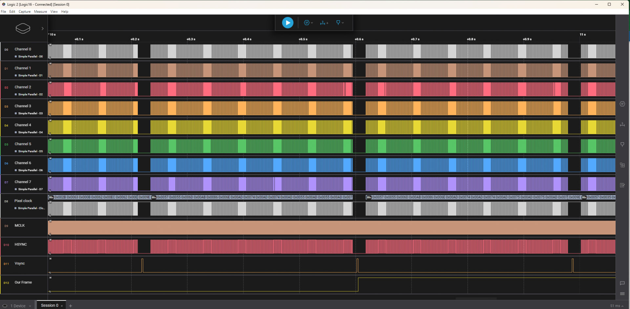Image resolution: width=630 pixels, height=309 pixels.
Task: Expand the sidebar with the chevron arrow
Action: 43,28
